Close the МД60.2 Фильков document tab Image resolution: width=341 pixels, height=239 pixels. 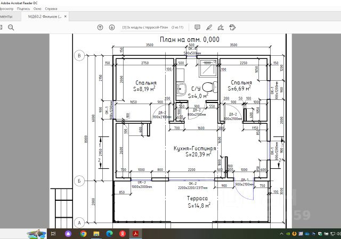pyautogui.click(x=65, y=16)
